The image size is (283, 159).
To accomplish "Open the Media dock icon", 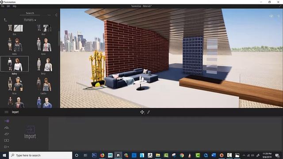I will pyautogui.click(x=7, y=140).
